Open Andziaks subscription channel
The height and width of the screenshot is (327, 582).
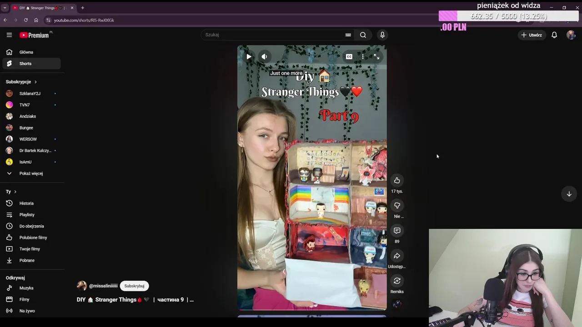31,116
